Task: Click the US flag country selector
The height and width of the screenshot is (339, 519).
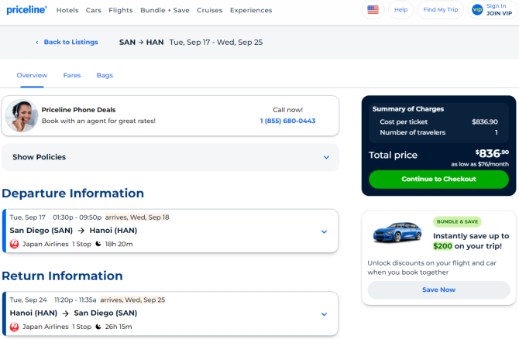Action: pyautogui.click(x=373, y=10)
